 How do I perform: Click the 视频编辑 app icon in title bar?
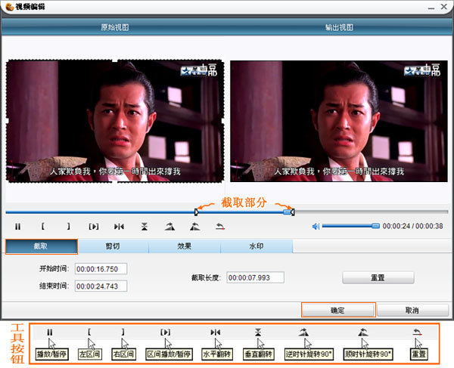click(10, 6)
